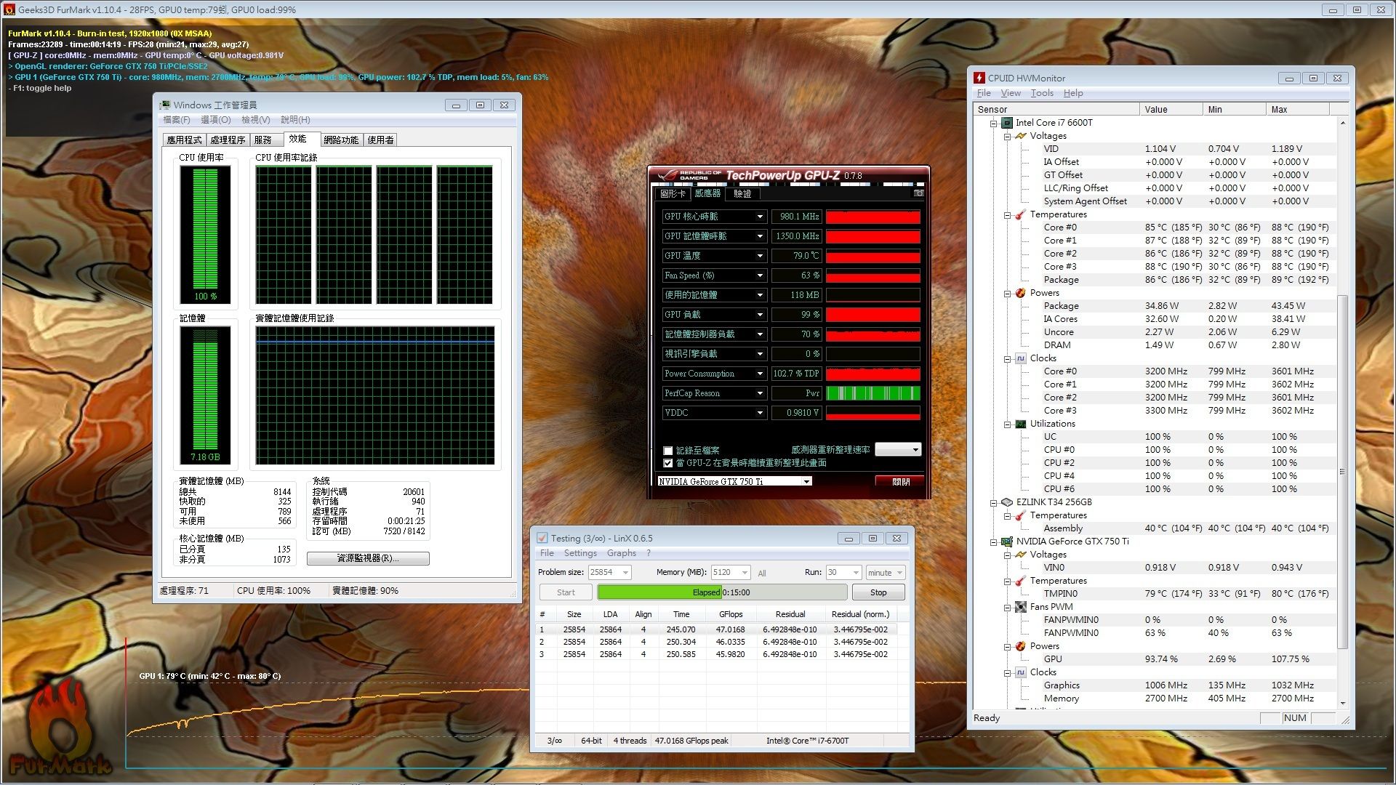Open GPU core clock sensor dropdown

click(x=760, y=217)
